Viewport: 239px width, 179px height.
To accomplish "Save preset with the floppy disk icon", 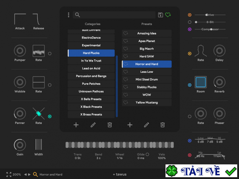I will pos(160,15).
